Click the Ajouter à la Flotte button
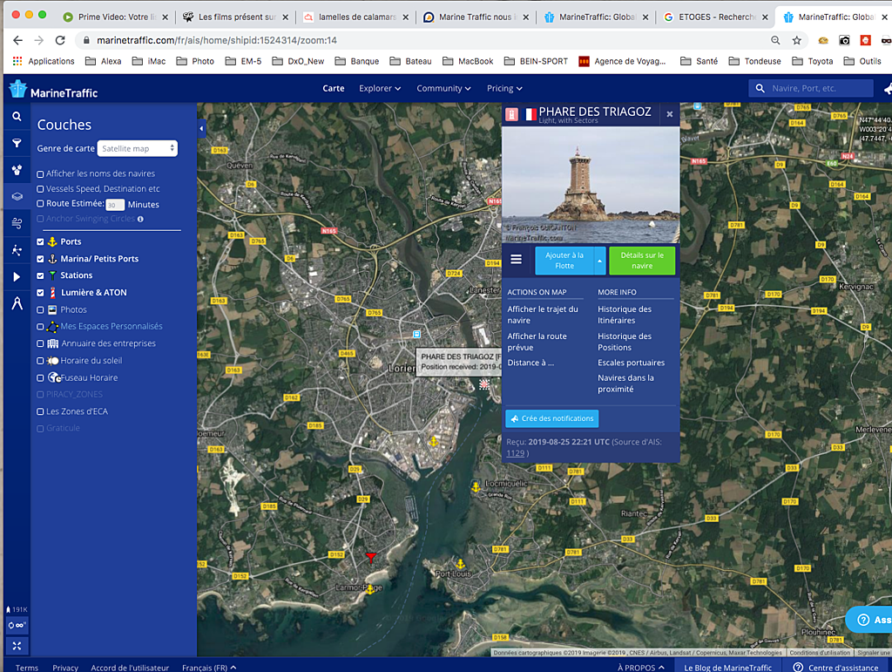 point(564,261)
